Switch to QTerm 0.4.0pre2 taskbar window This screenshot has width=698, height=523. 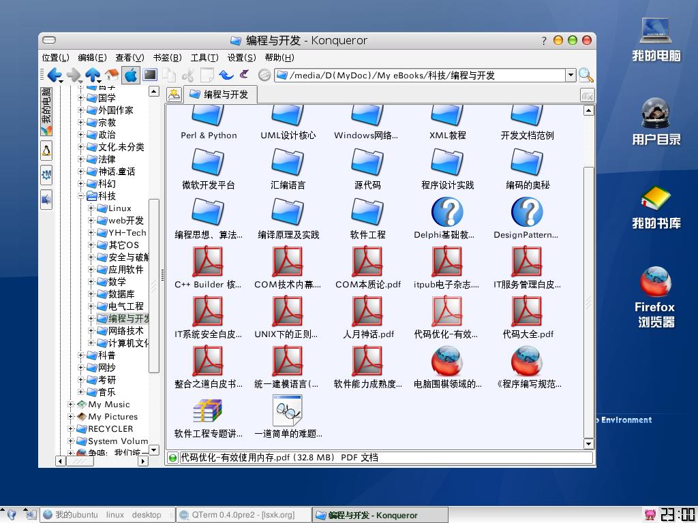[243, 515]
